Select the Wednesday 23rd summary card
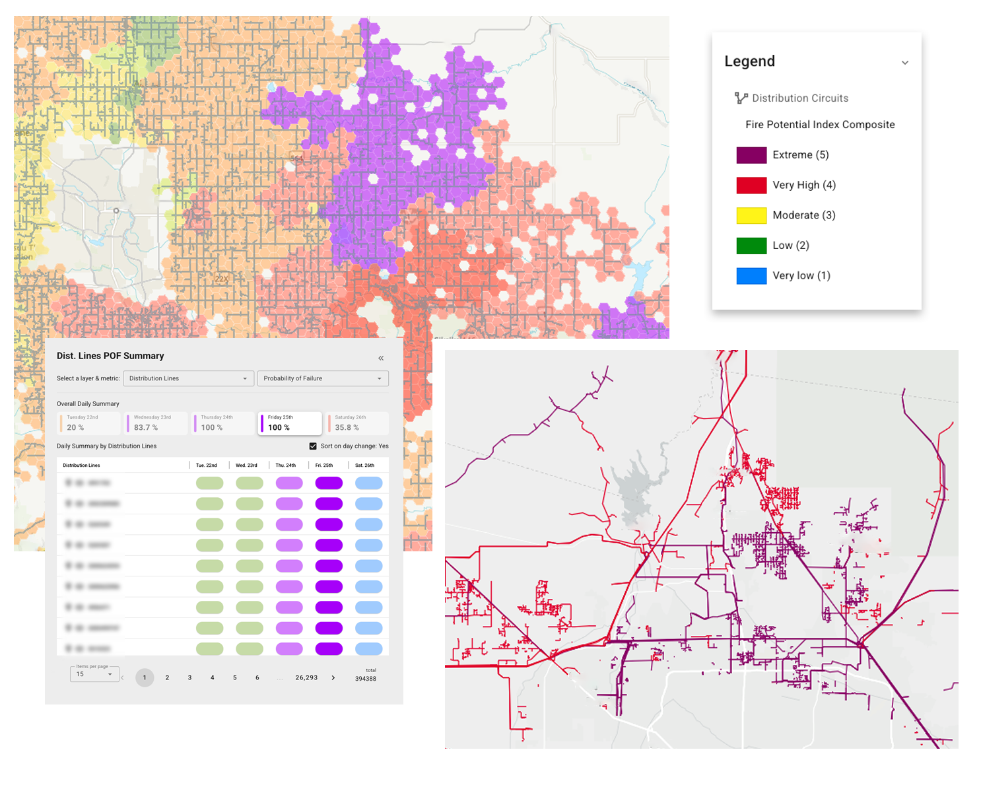 tap(156, 423)
